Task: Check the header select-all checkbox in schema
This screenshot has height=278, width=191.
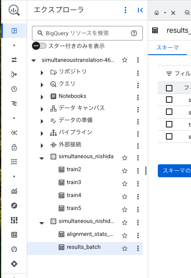Action: point(169,88)
